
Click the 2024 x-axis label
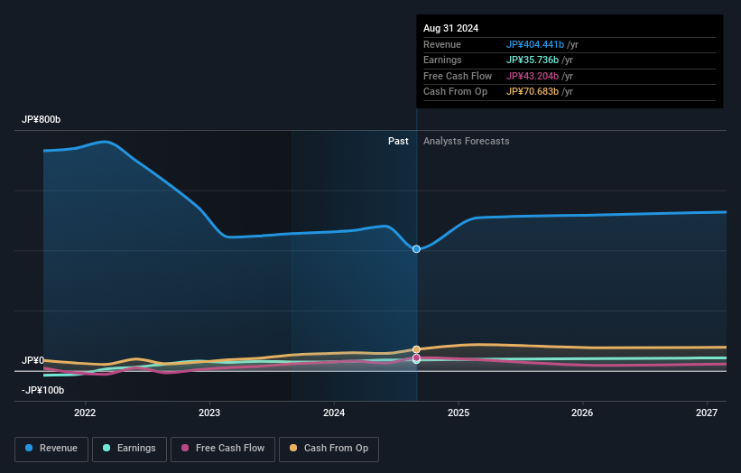pyautogui.click(x=334, y=413)
